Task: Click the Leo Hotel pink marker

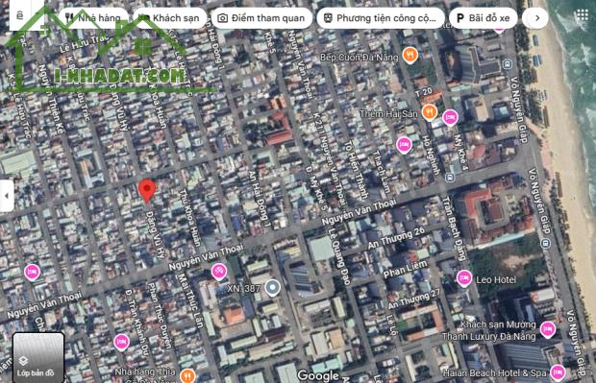Action: click(463, 278)
